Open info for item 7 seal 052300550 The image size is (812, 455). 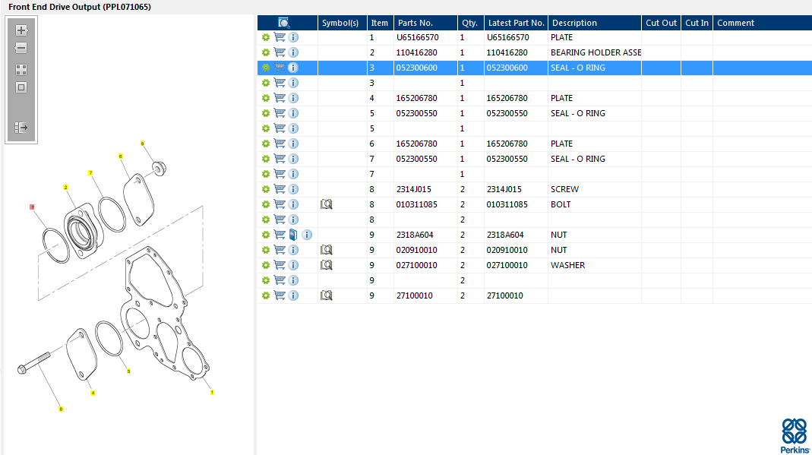(293, 159)
